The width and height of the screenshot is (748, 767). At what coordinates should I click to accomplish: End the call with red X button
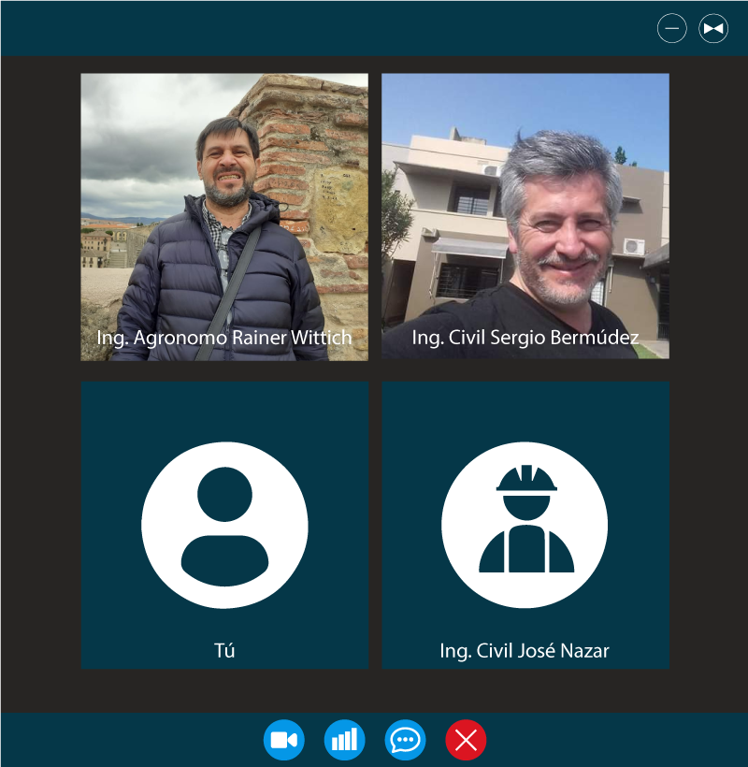pos(466,740)
